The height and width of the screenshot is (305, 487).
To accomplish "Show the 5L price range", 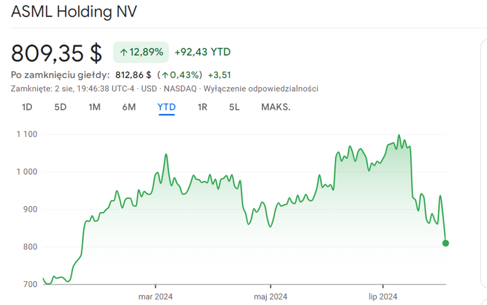I will click(234, 107).
